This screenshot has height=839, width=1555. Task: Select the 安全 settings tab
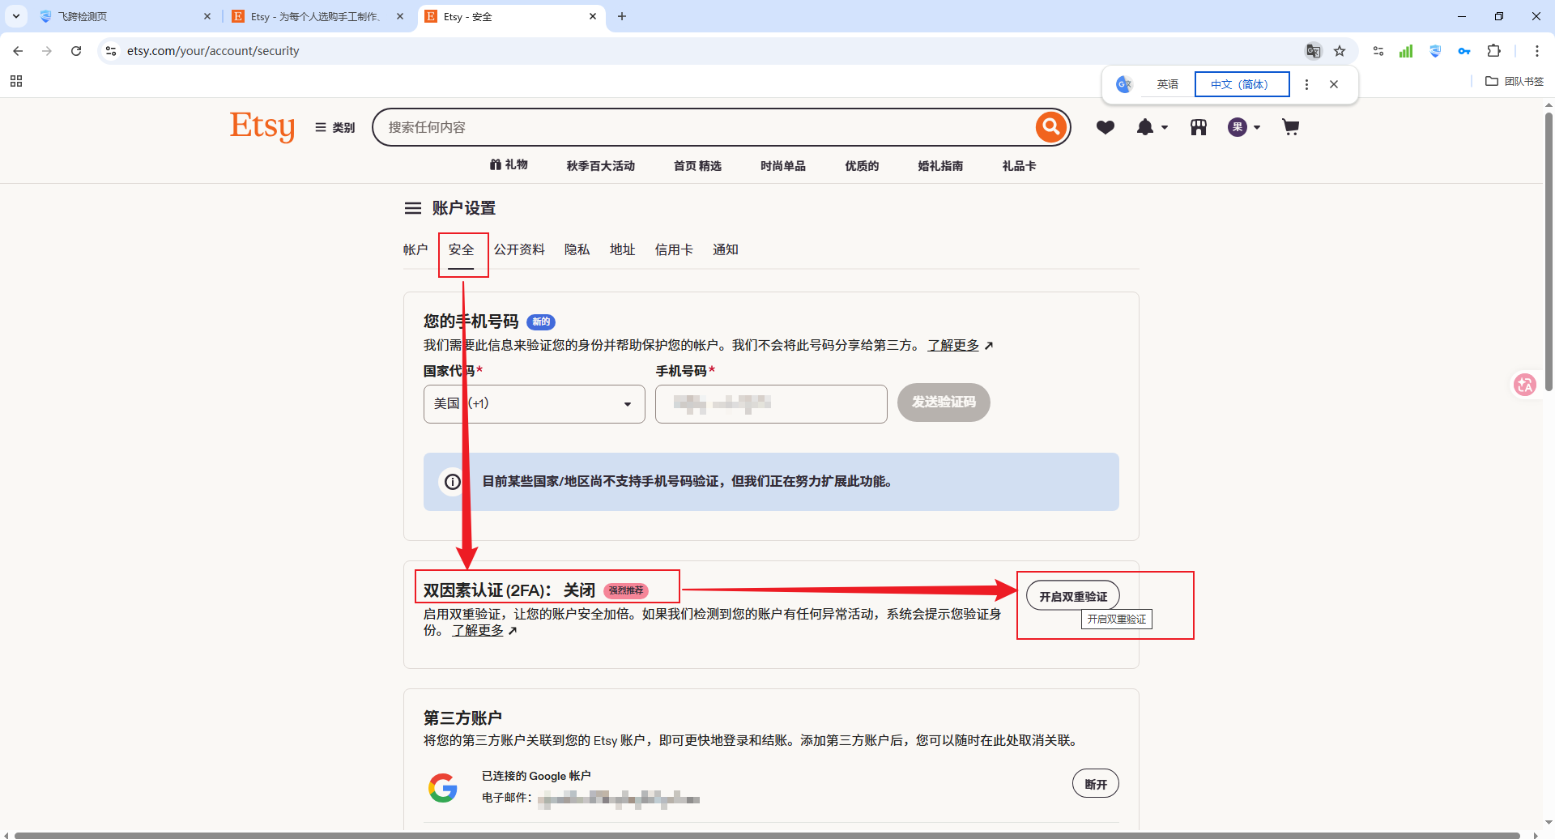tap(462, 249)
